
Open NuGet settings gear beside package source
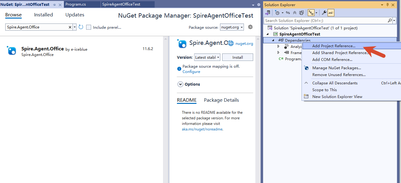(250, 27)
